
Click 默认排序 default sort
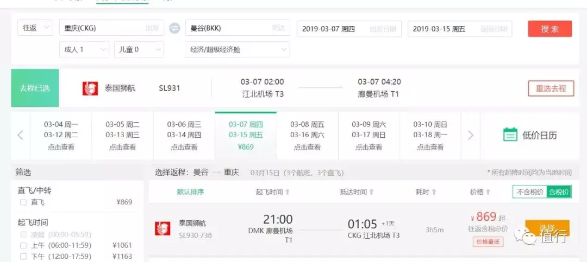pyautogui.click(x=191, y=192)
